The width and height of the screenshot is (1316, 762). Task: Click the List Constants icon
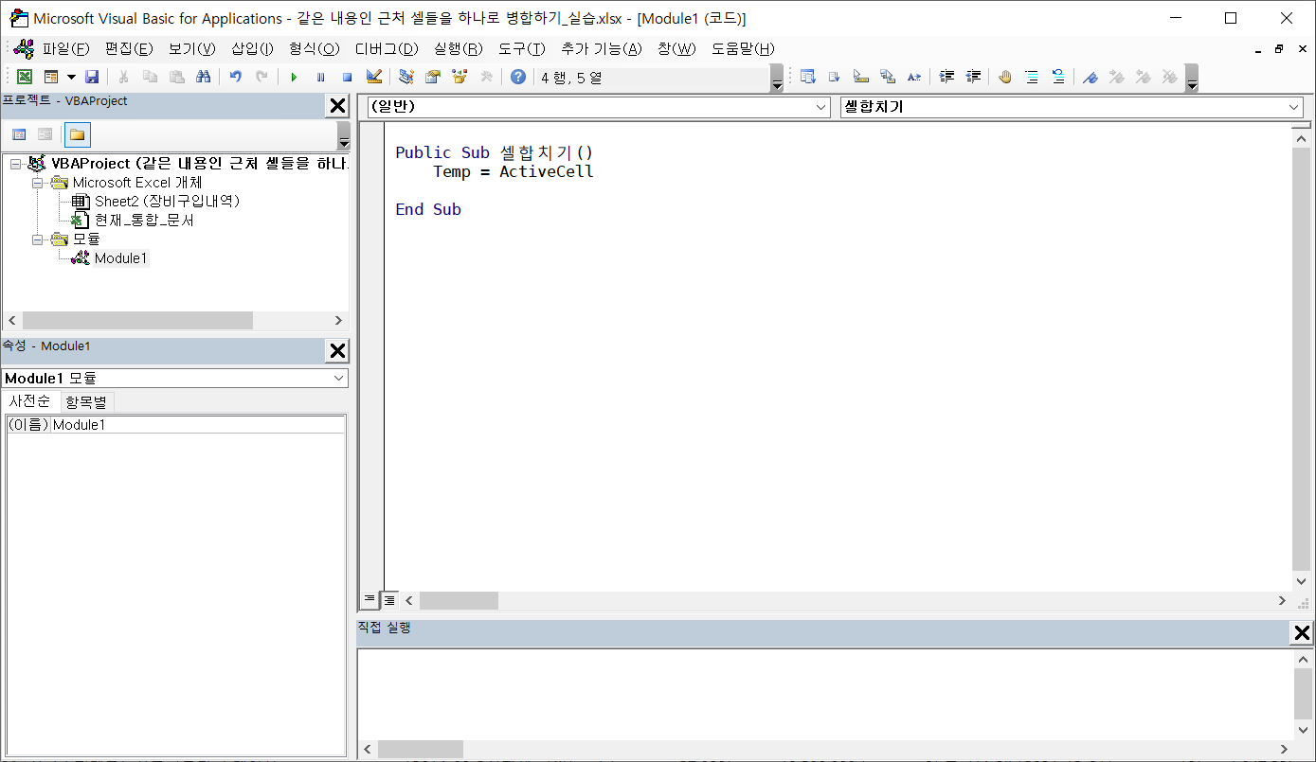[834, 78]
